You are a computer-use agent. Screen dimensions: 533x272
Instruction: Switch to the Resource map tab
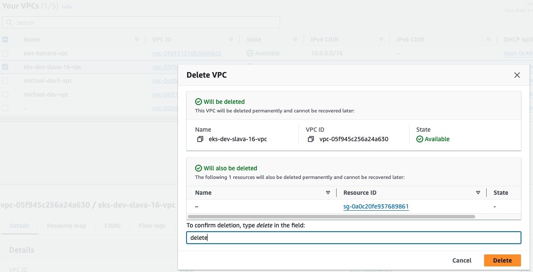point(66,225)
